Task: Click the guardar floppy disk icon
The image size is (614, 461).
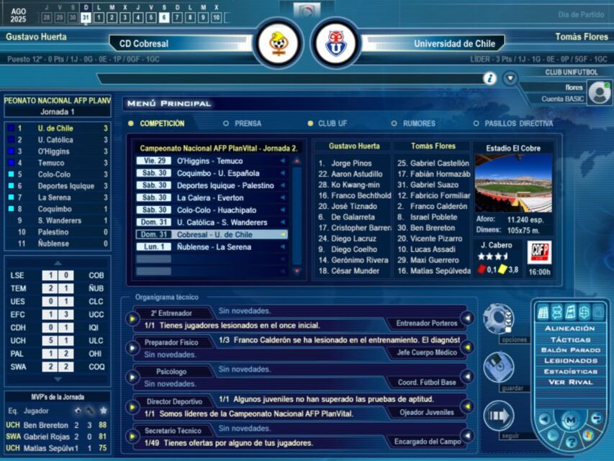Action: 497,367
